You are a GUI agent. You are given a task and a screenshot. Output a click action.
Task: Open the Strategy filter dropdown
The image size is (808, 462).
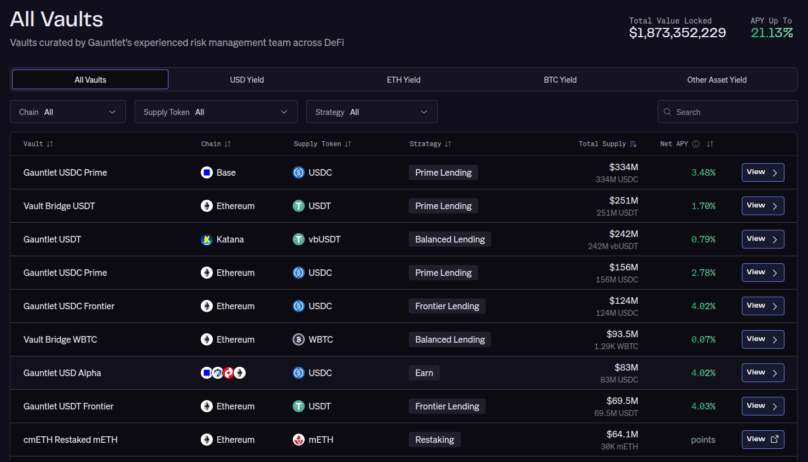371,112
